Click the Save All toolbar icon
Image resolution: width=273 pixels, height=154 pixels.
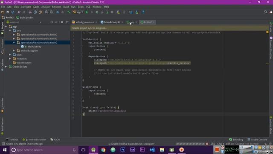click(8, 12)
